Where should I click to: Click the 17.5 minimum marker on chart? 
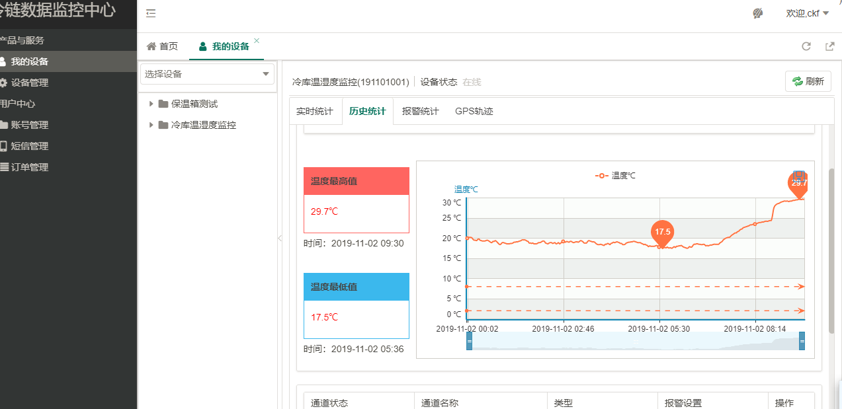point(661,233)
